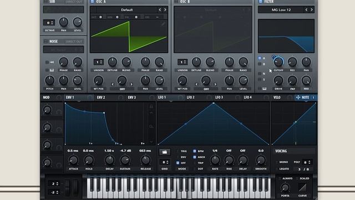Click OSC B warp mode right arrow
The width and height of the screenshot is (355, 200).
(x=215, y=84)
